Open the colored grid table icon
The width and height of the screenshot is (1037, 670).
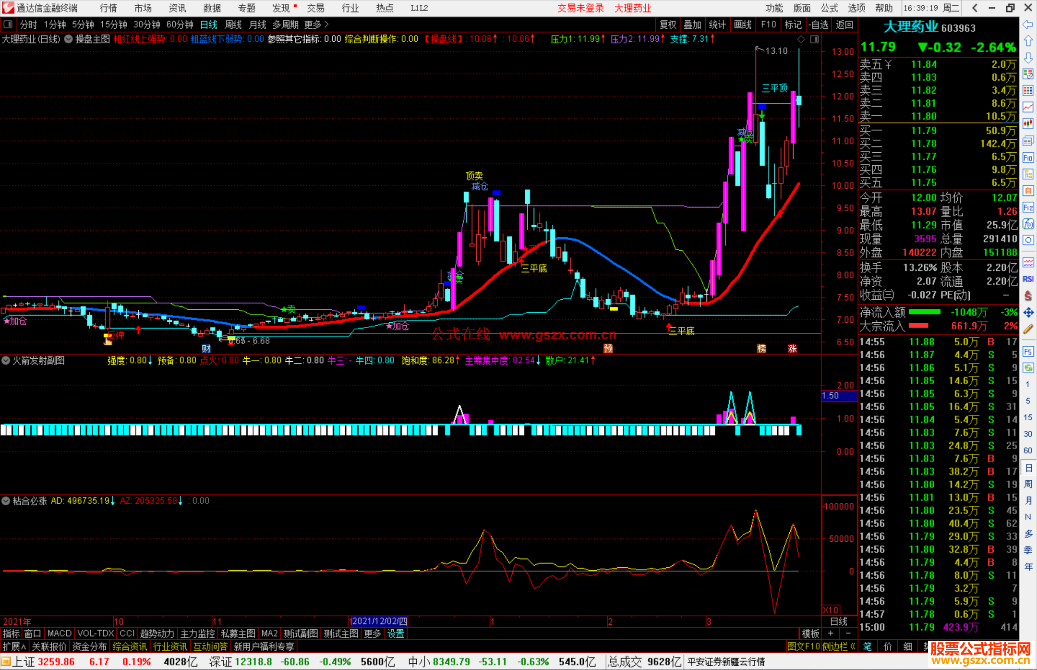click(1028, 91)
